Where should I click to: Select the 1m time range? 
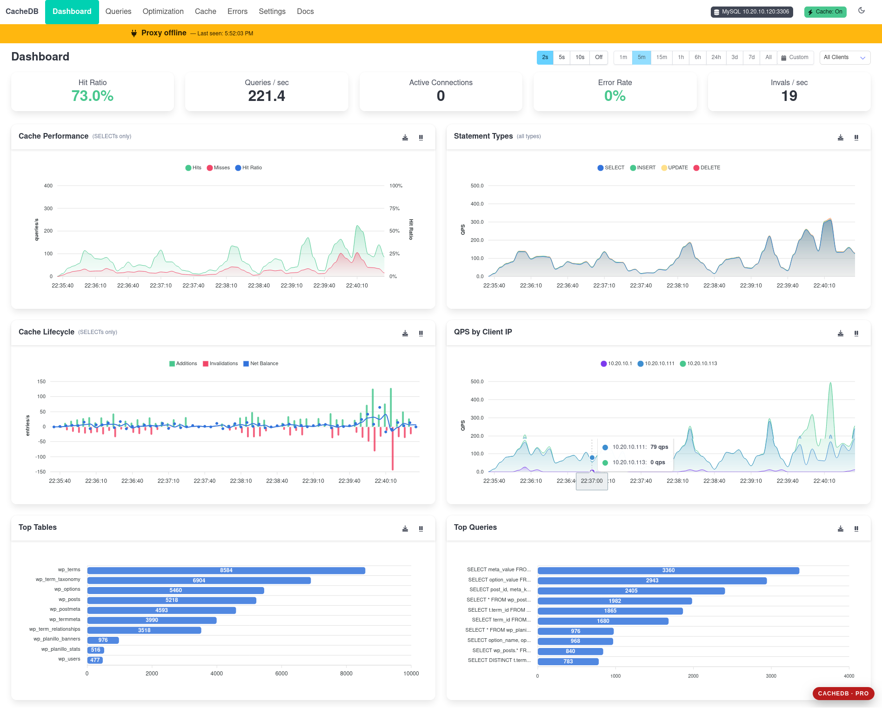623,57
